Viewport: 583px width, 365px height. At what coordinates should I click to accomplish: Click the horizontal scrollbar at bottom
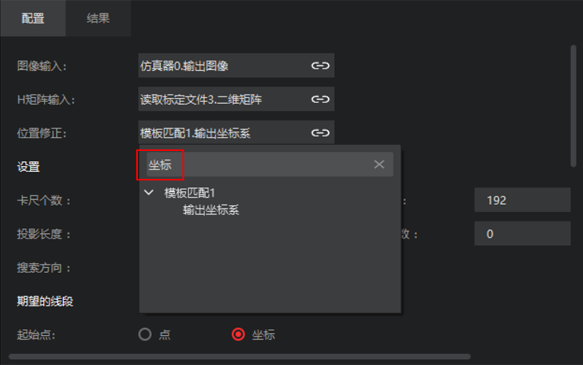click(x=240, y=356)
